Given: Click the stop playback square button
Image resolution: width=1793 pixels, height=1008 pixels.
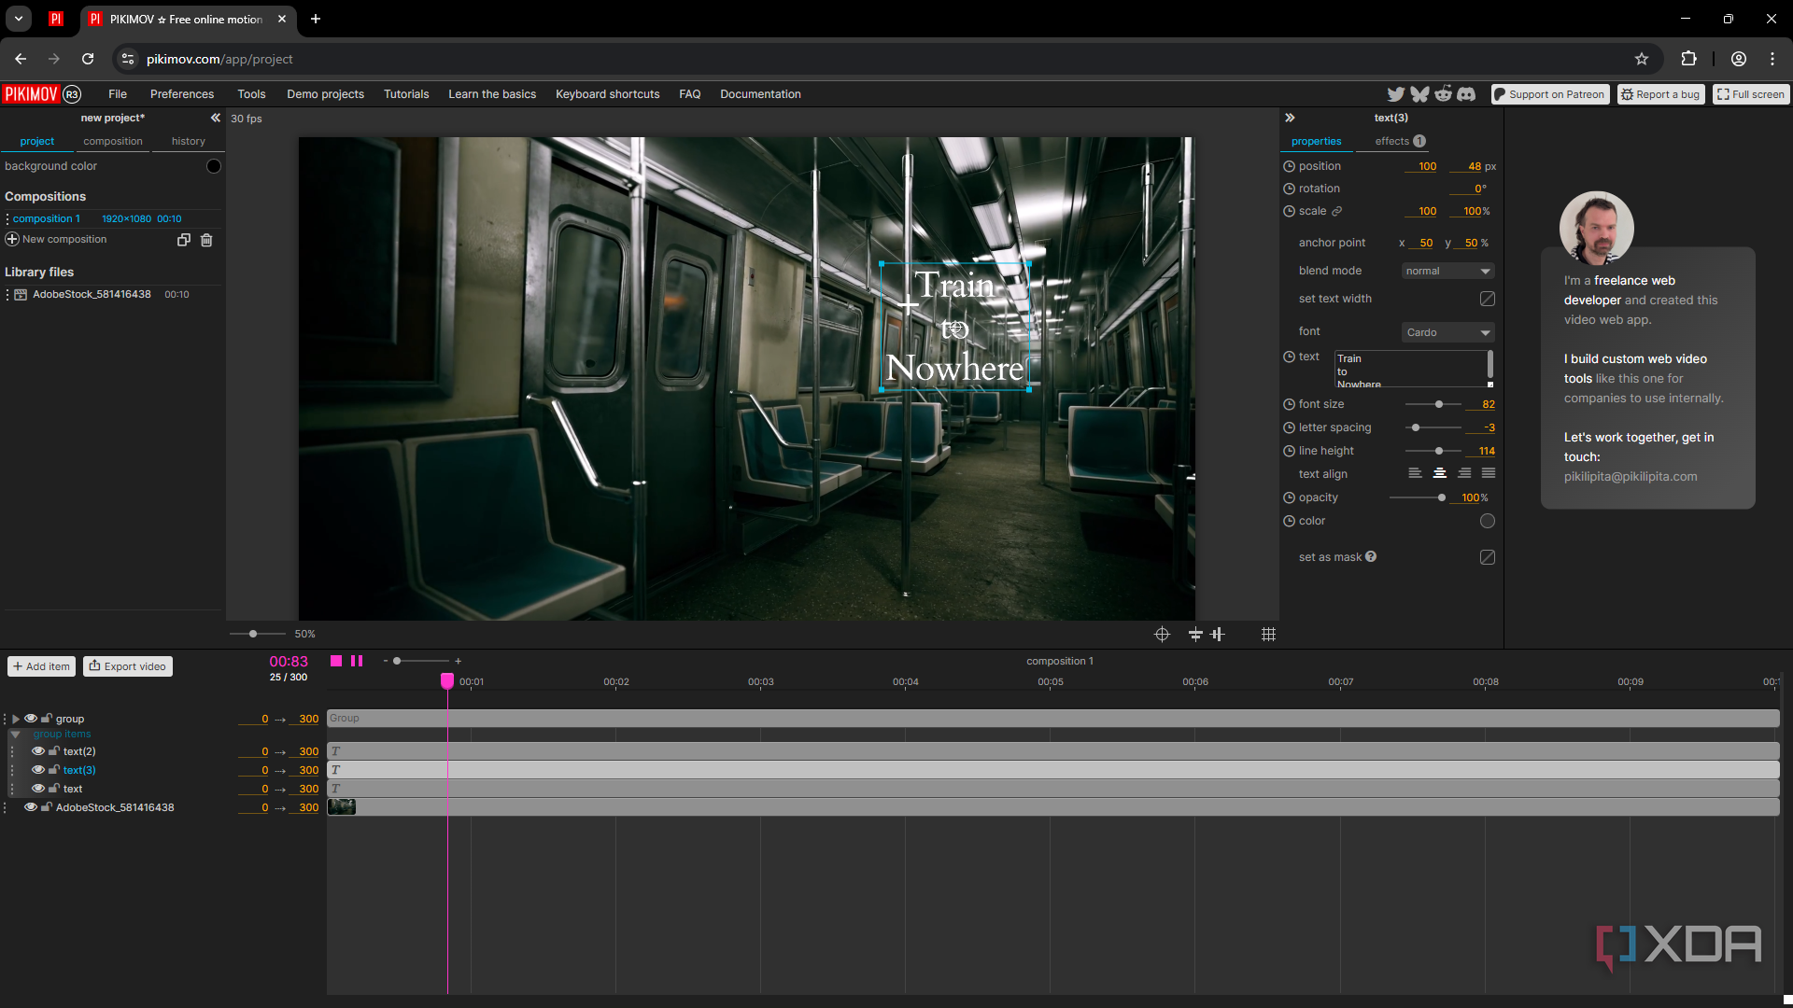Looking at the screenshot, I should tap(336, 661).
